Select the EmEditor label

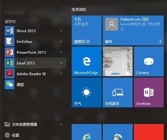24,42
